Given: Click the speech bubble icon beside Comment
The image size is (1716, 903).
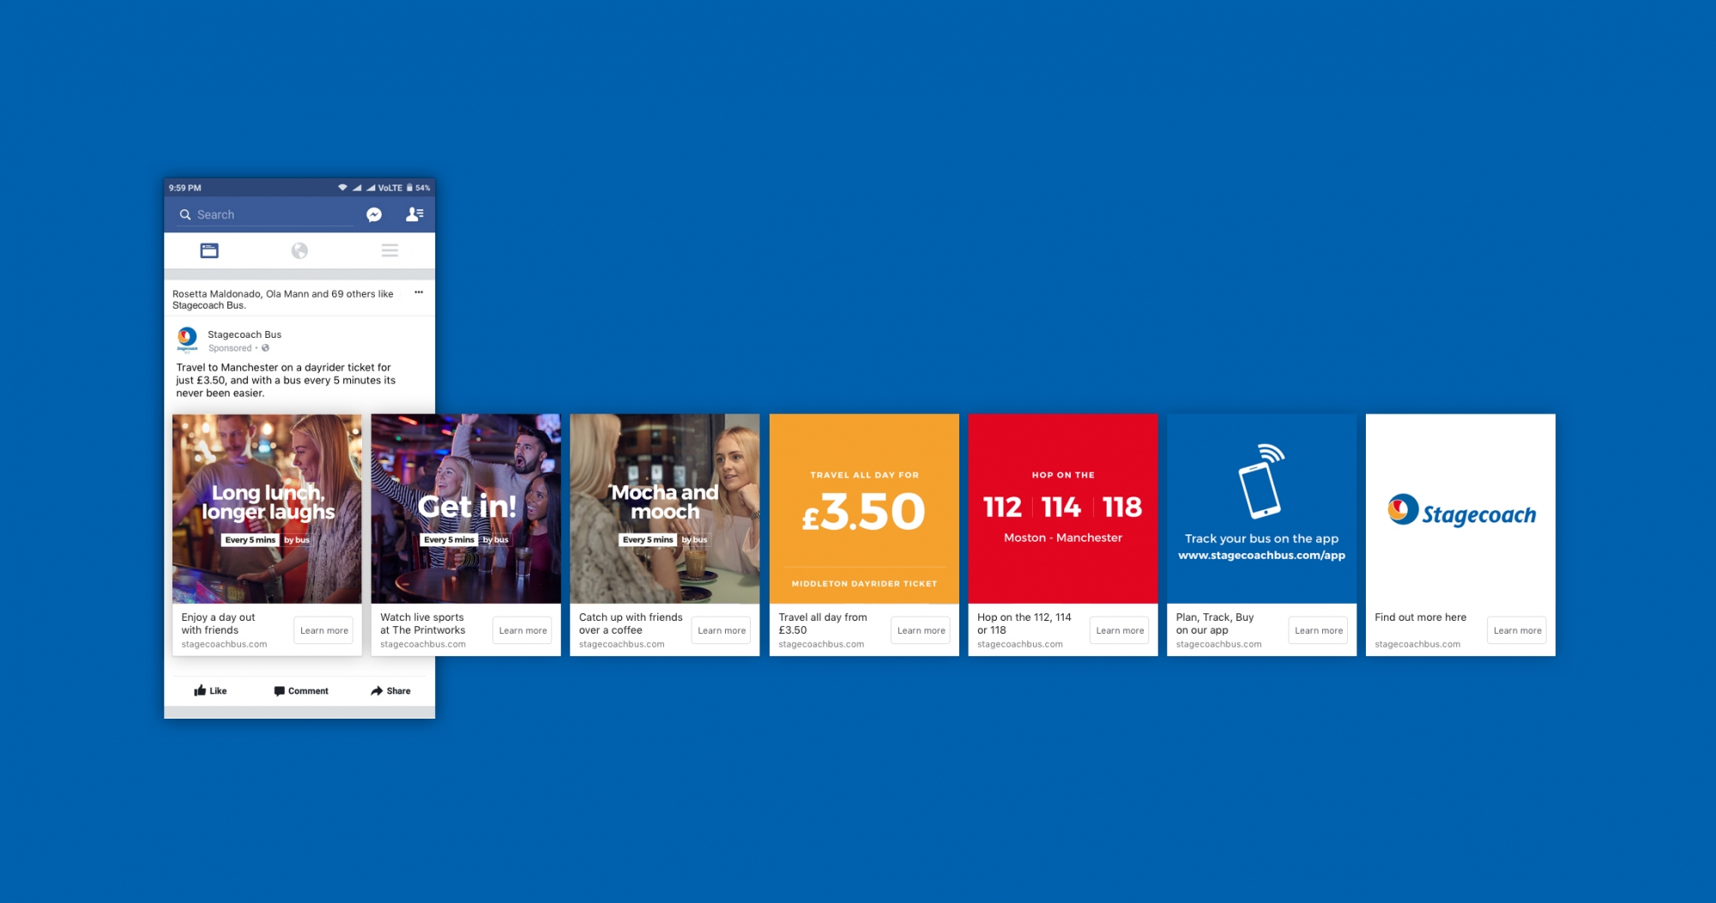Looking at the screenshot, I should tap(279, 691).
